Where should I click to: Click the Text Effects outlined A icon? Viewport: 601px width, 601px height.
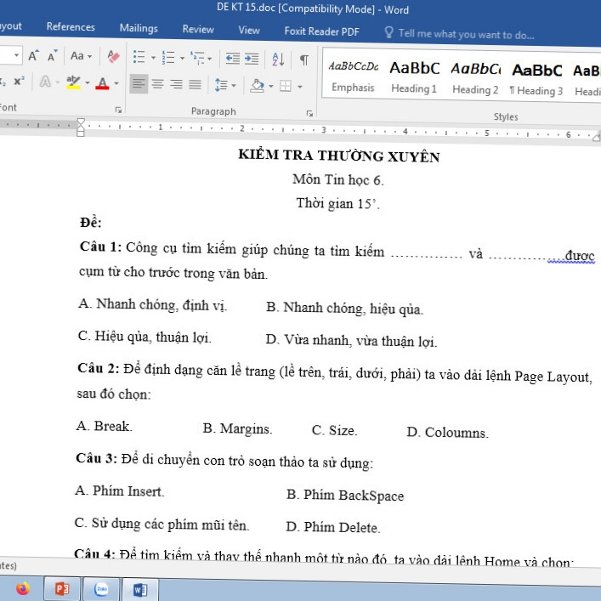(x=45, y=82)
